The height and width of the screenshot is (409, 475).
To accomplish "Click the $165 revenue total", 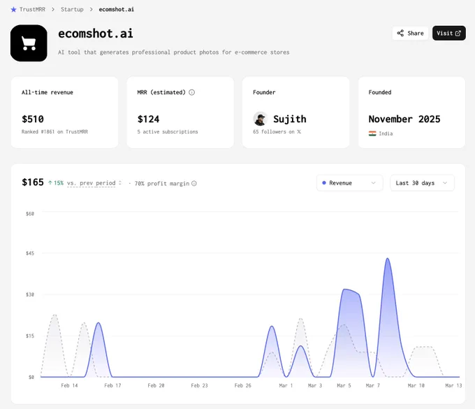I will coord(33,182).
